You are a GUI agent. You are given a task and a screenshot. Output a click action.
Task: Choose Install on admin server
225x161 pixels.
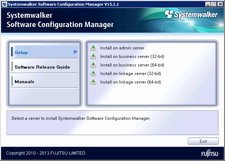pyautogui.click(x=122, y=48)
